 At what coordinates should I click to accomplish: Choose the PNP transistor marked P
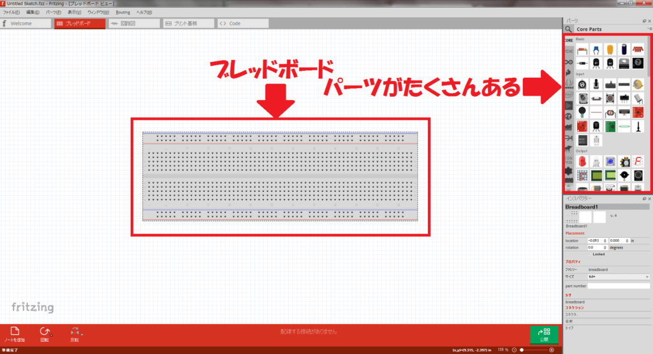click(x=596, y=63)
